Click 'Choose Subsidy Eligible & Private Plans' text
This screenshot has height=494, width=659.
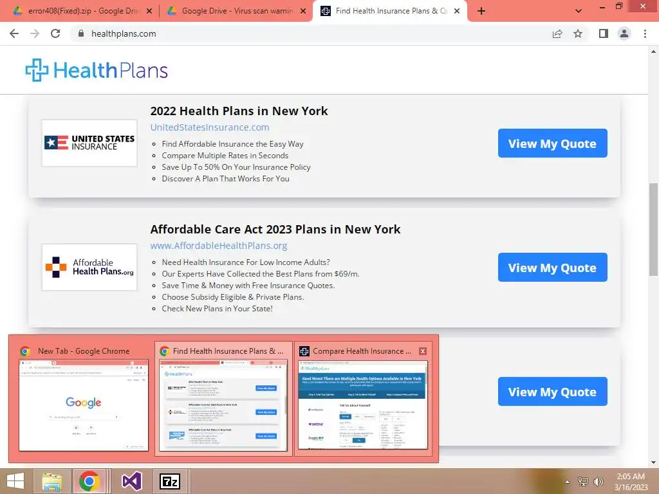click(233, 297)
